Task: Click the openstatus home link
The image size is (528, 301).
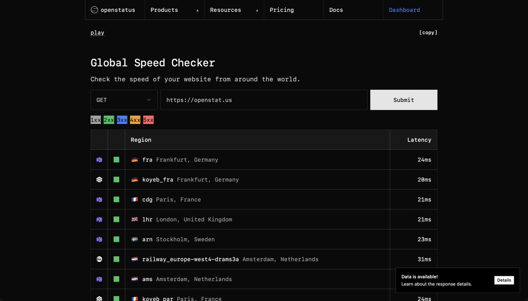Action: pyautogui.click(x=115, y=10)
